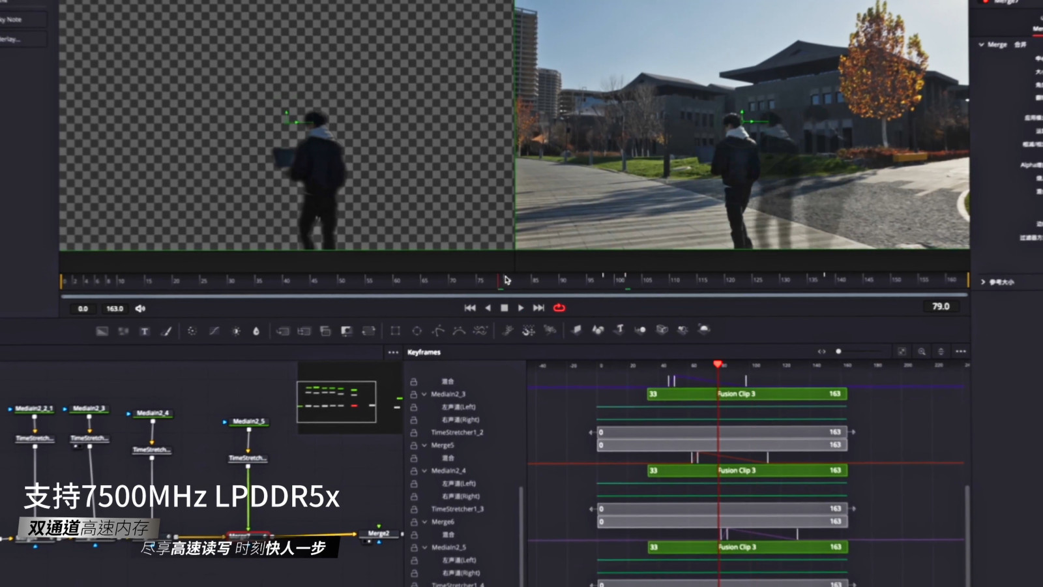1043x587 pixels.
Task: Add a Polygon mask from the toolbar
Action: click(x=438, y=331)
